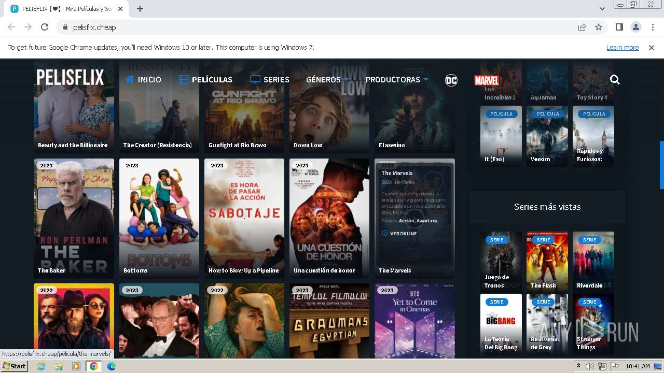664x373 pixels.
Task: Click the Learn more link
Action: tap(622, 48)
